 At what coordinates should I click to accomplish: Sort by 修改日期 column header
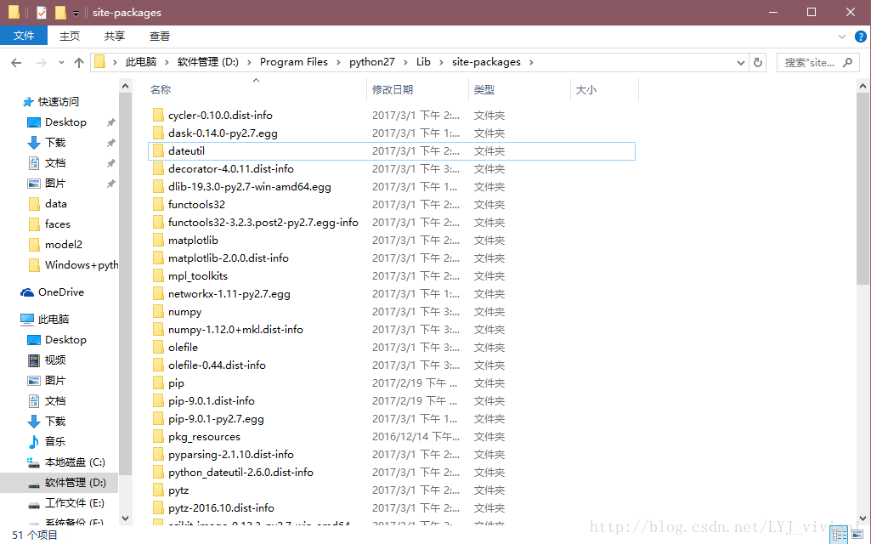[393, 89]
